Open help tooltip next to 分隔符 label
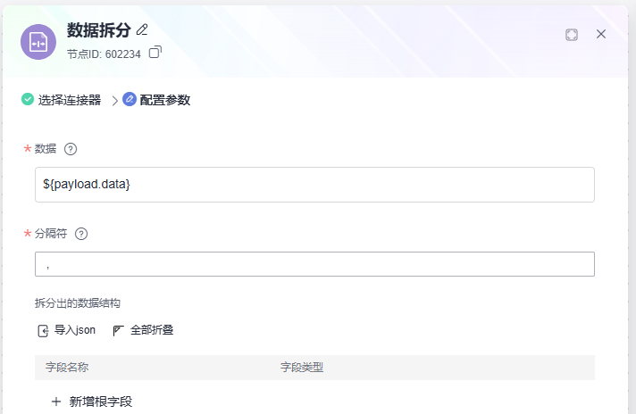636x414 pixels. pyautogui.click(x=81, y=234)
